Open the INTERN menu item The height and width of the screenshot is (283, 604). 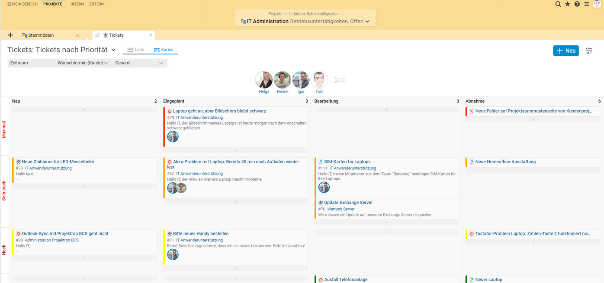(x=77, y=4)
